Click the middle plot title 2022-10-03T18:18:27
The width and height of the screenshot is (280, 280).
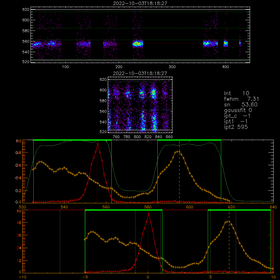140,73
